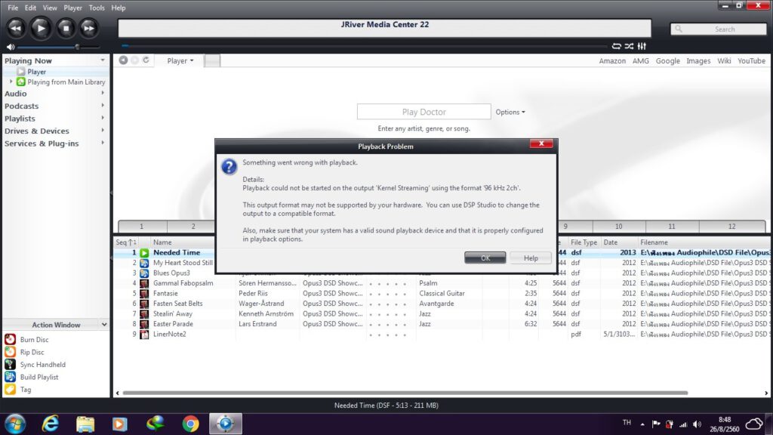Image resolution: width=773 pixels, height=435 pixels.
Task: Click the File Type column header
Action: tap(584, 242)
